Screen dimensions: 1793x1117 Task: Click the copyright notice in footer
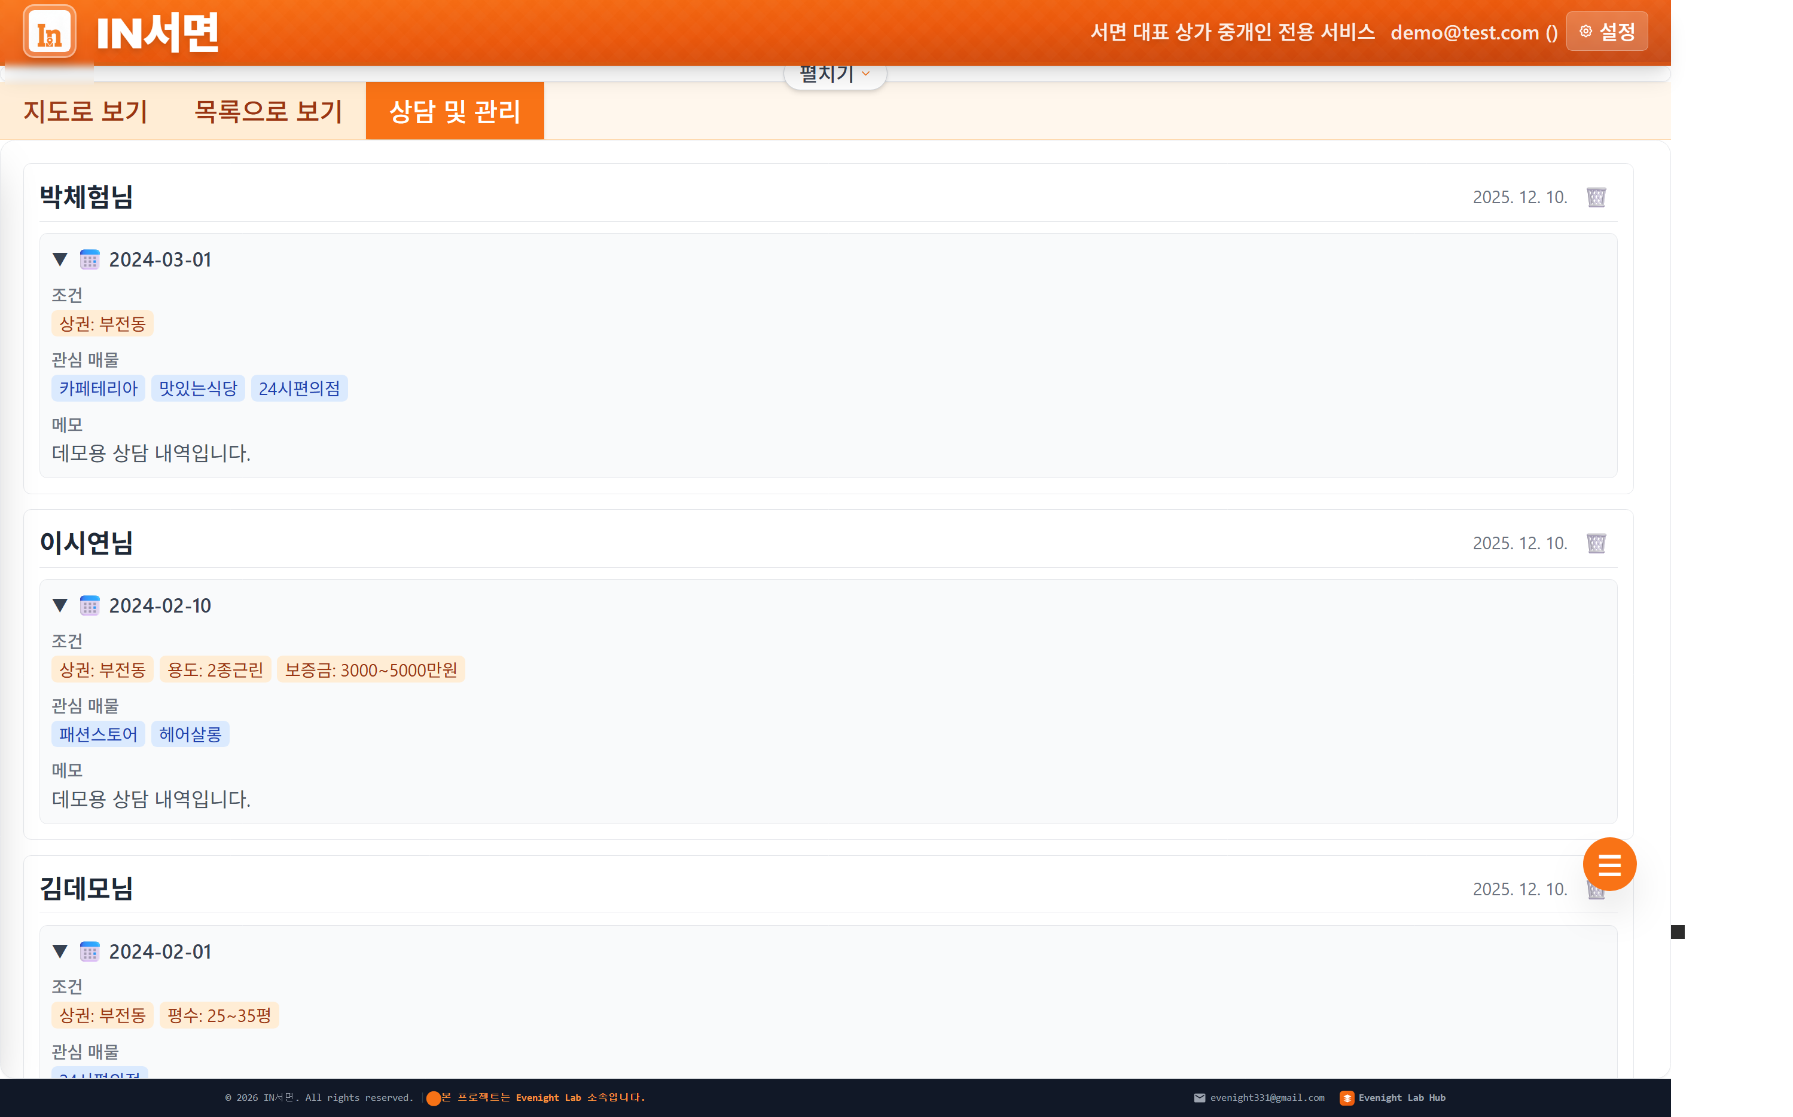(319, 1098)
